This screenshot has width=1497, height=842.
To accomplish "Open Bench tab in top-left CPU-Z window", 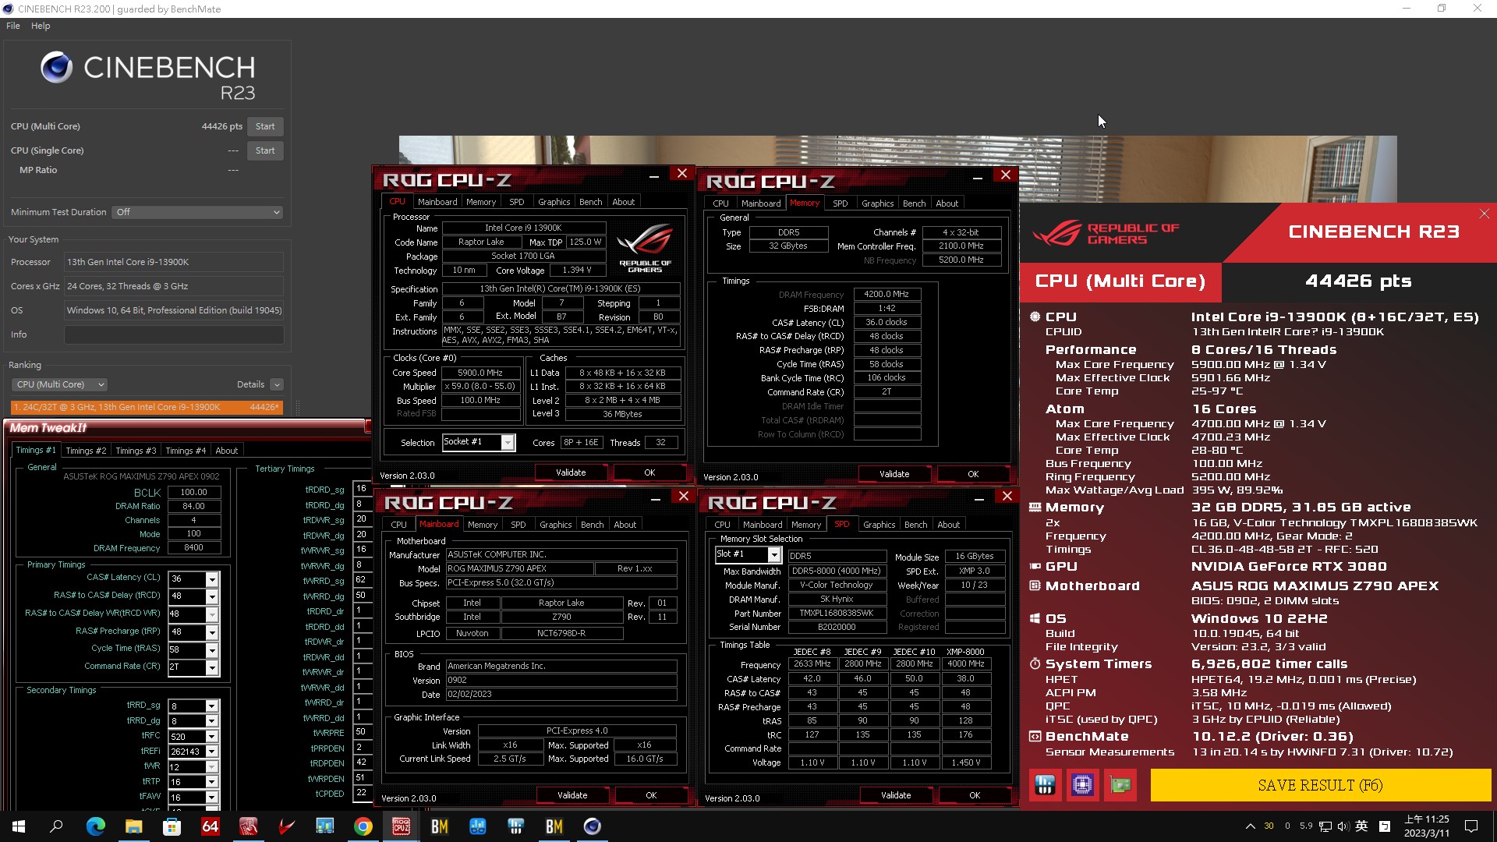I will click(x=590, y=202).
